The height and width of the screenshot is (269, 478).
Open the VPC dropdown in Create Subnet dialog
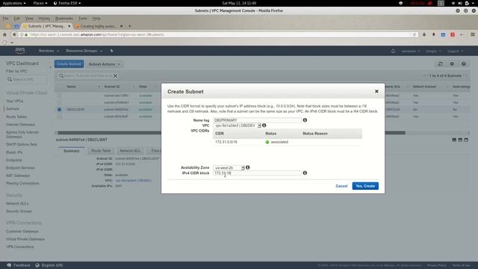(238, 126)
